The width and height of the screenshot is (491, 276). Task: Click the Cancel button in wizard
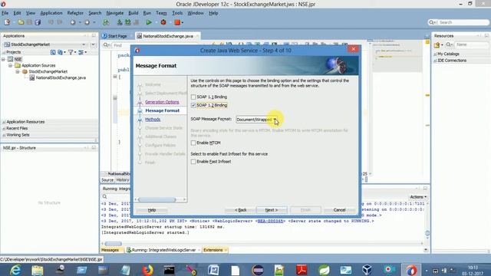[339, 210]
